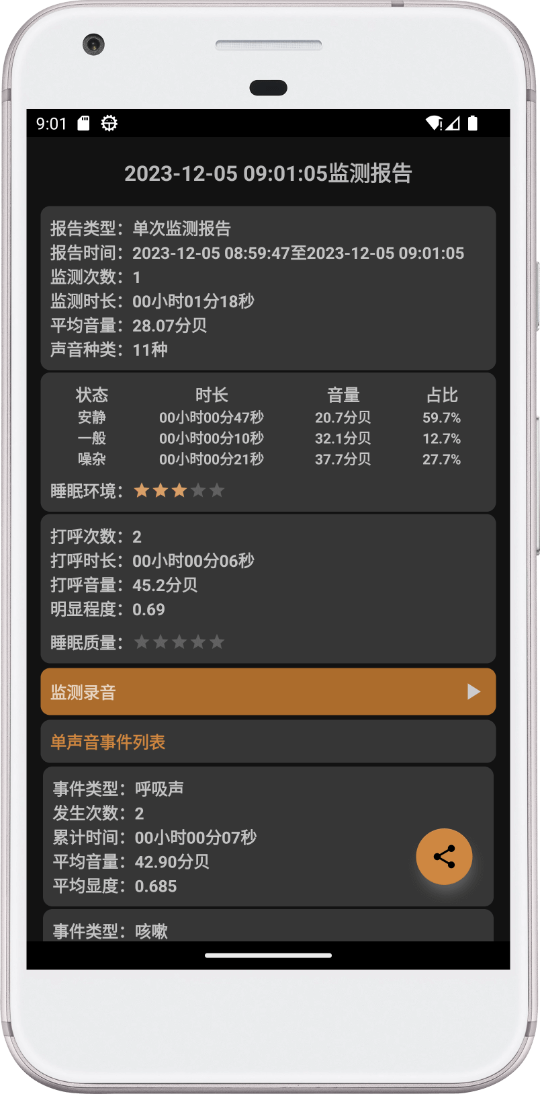Open the 呼吸声 event card

coord(268,836)
